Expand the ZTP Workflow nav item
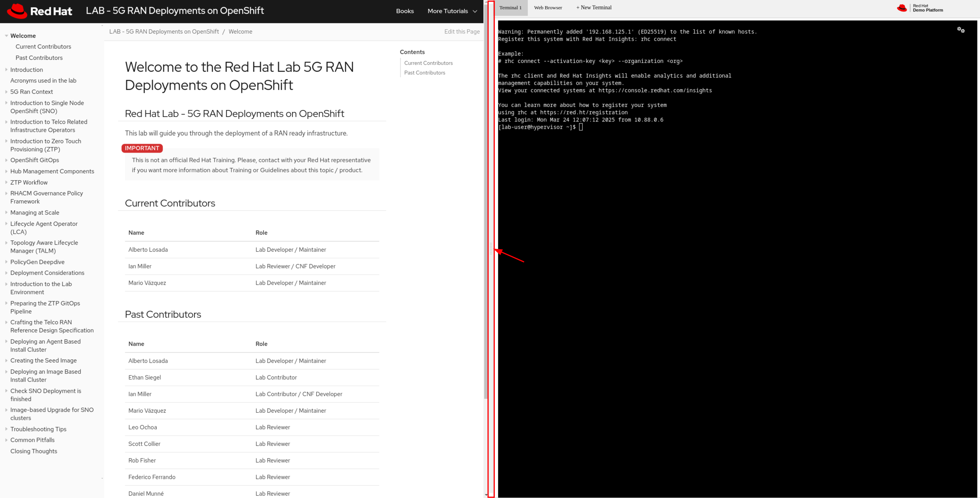The image size is (980, 498). (x=6, y=182)
